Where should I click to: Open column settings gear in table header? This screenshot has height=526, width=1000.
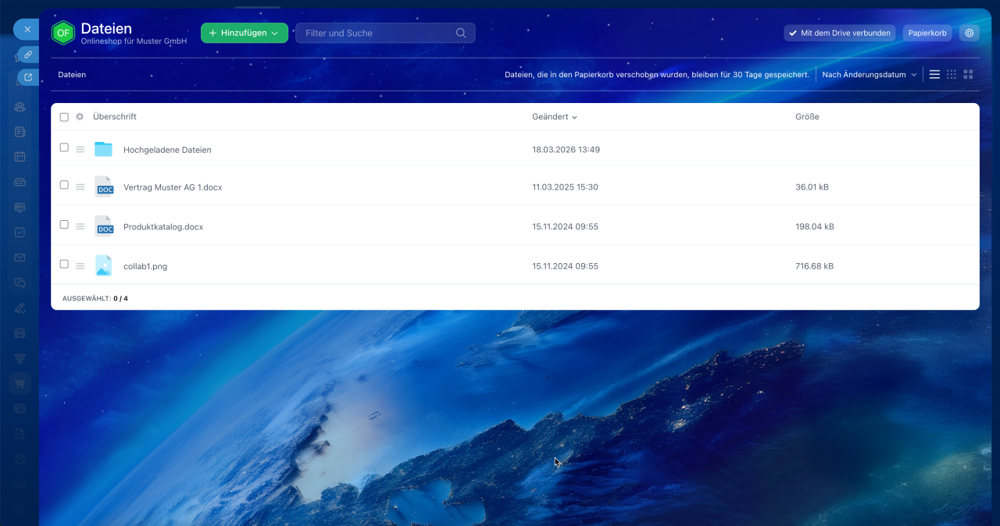pyautogui.click(x=80, y=117)
